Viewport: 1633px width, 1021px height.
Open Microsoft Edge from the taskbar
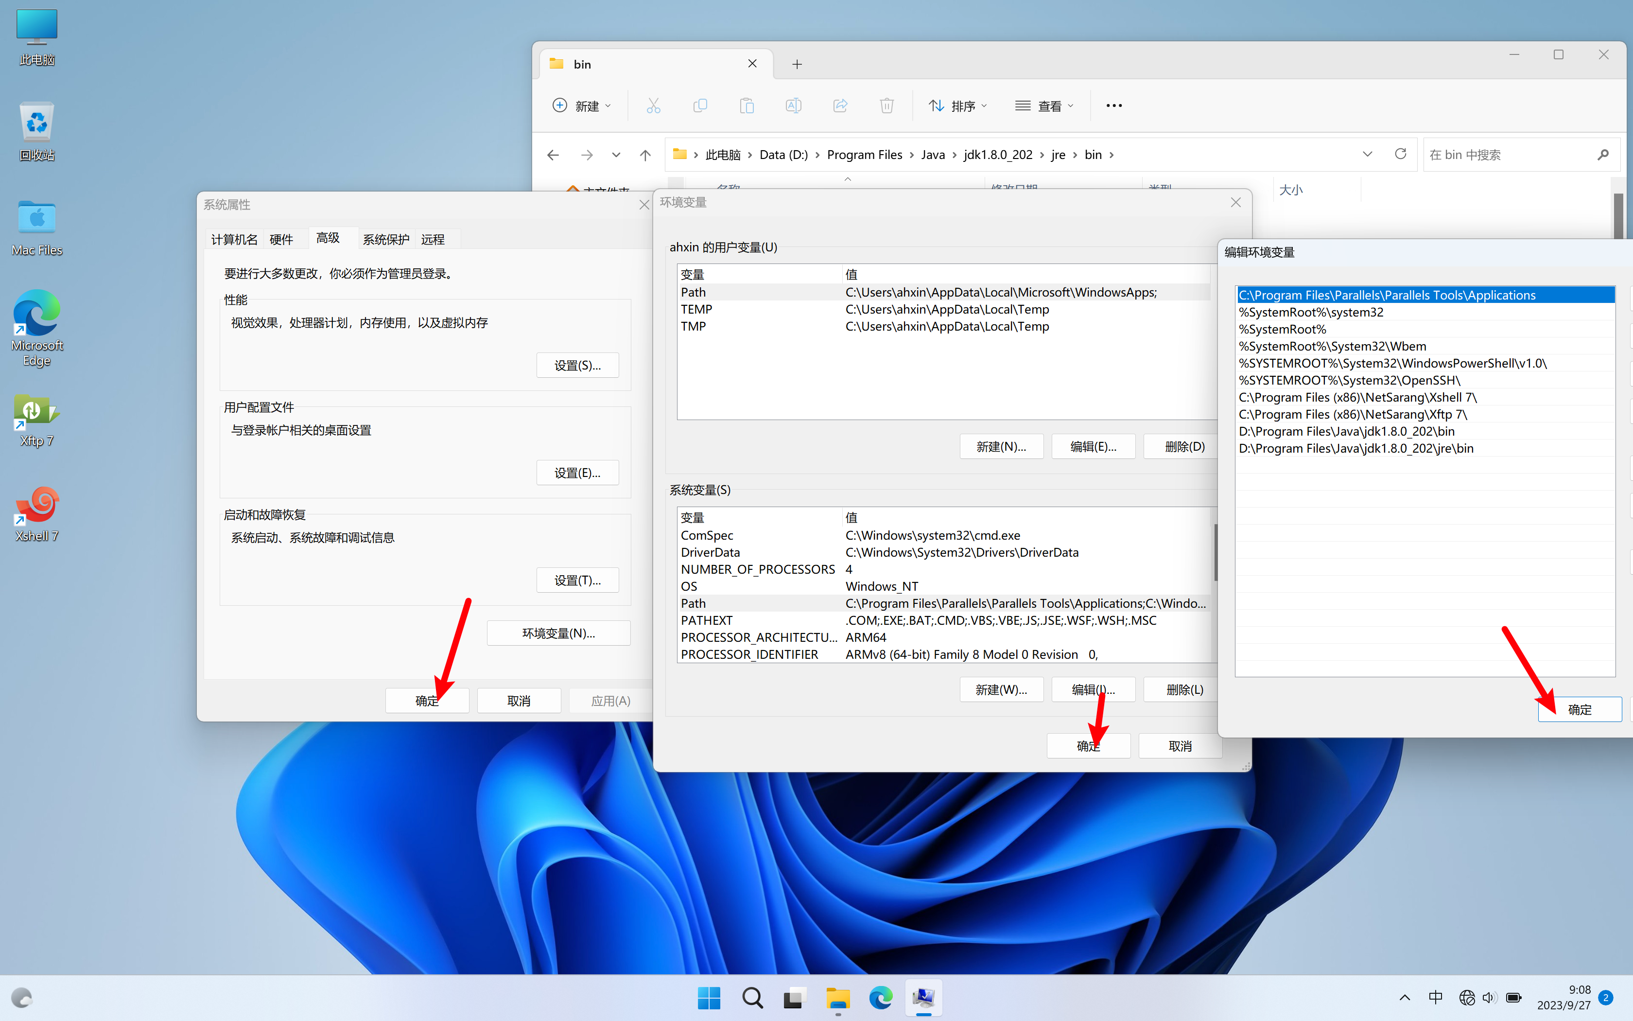pyautogui.click(x=880, y=997)
